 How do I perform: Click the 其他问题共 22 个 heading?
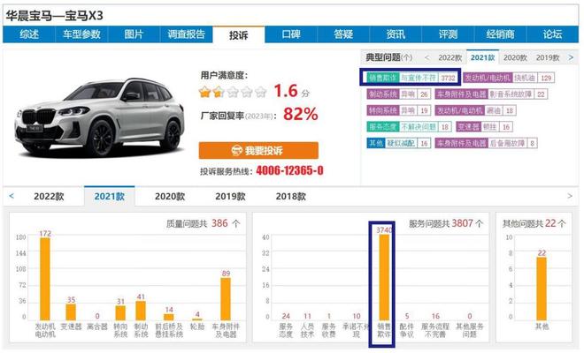[x=534, y=223]
